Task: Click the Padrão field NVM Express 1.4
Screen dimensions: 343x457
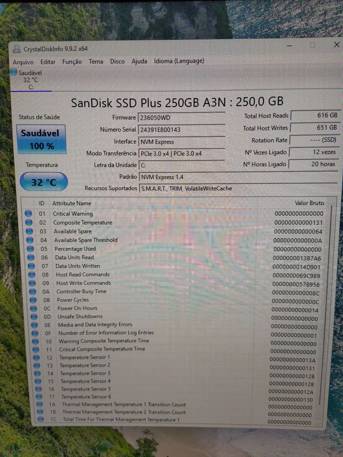Action: 238,177
